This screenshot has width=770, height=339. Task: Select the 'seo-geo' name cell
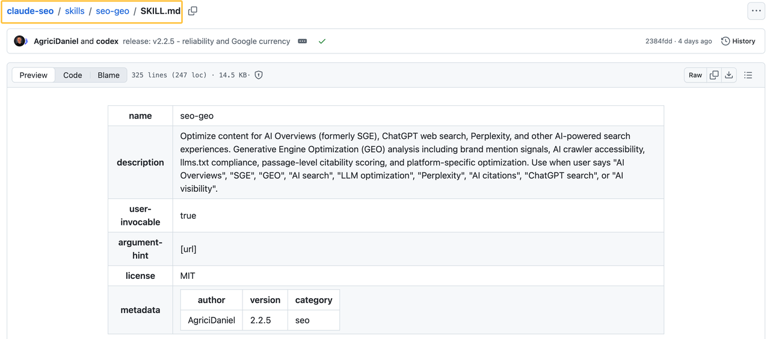tap(418, 116)
